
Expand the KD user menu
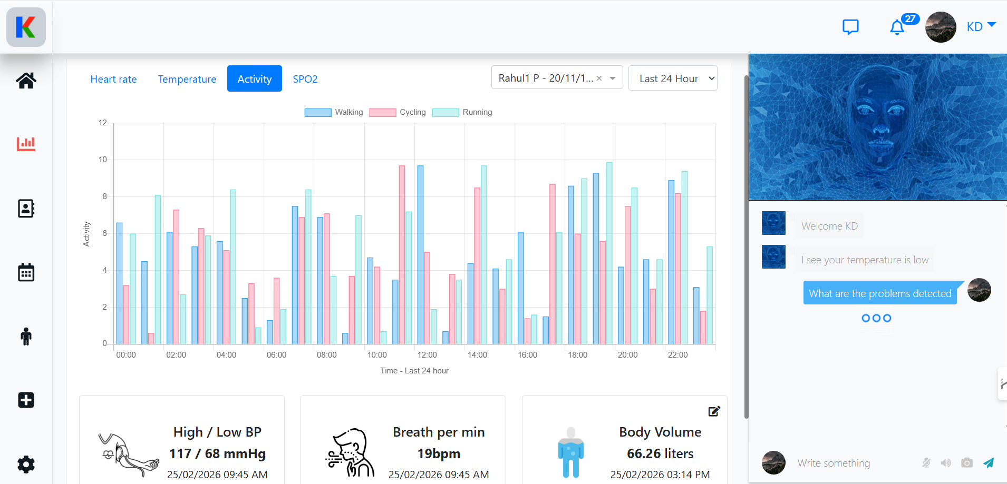(981, 27)
